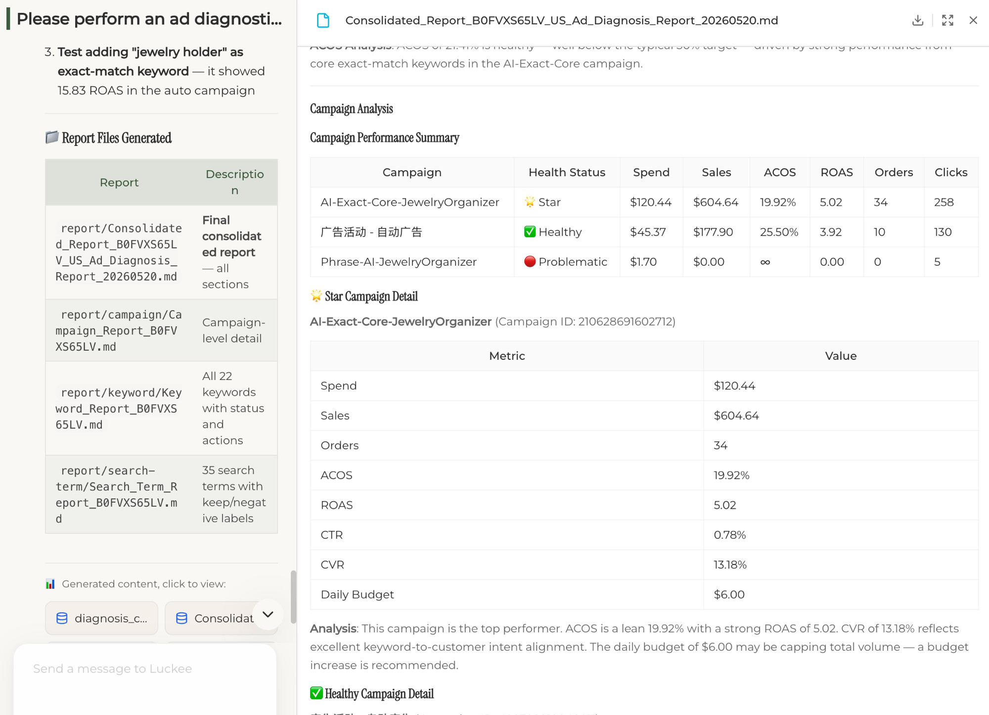Screen dimensions: 989x715
Task: Select the Campaign_Report_B0FVXS65LV.md path cell
Action: coord(119,331)
